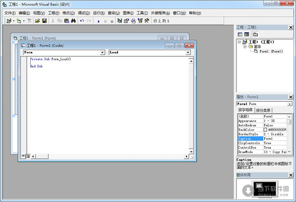Click the code window scroll-right arrow
Screen dimensions: 296x202
click(186, 156)
